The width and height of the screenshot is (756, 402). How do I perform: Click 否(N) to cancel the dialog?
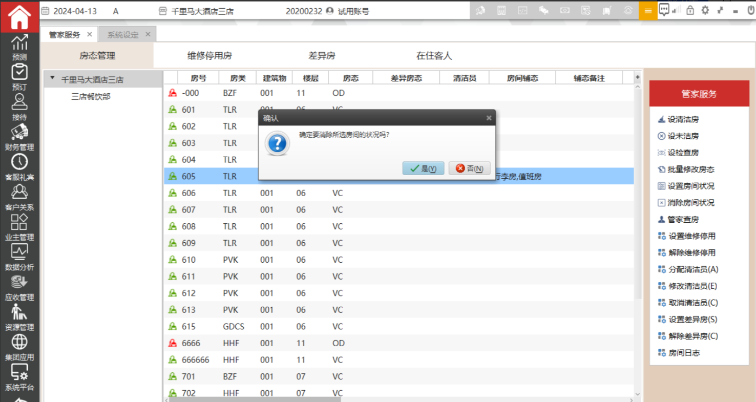click(x=469, y=168)
